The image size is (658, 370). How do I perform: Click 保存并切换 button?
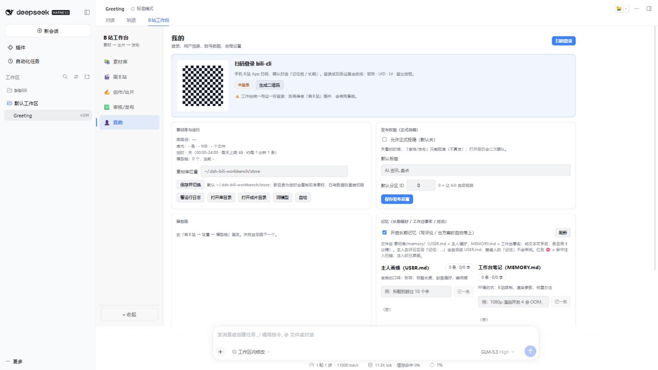pos(190,185)
